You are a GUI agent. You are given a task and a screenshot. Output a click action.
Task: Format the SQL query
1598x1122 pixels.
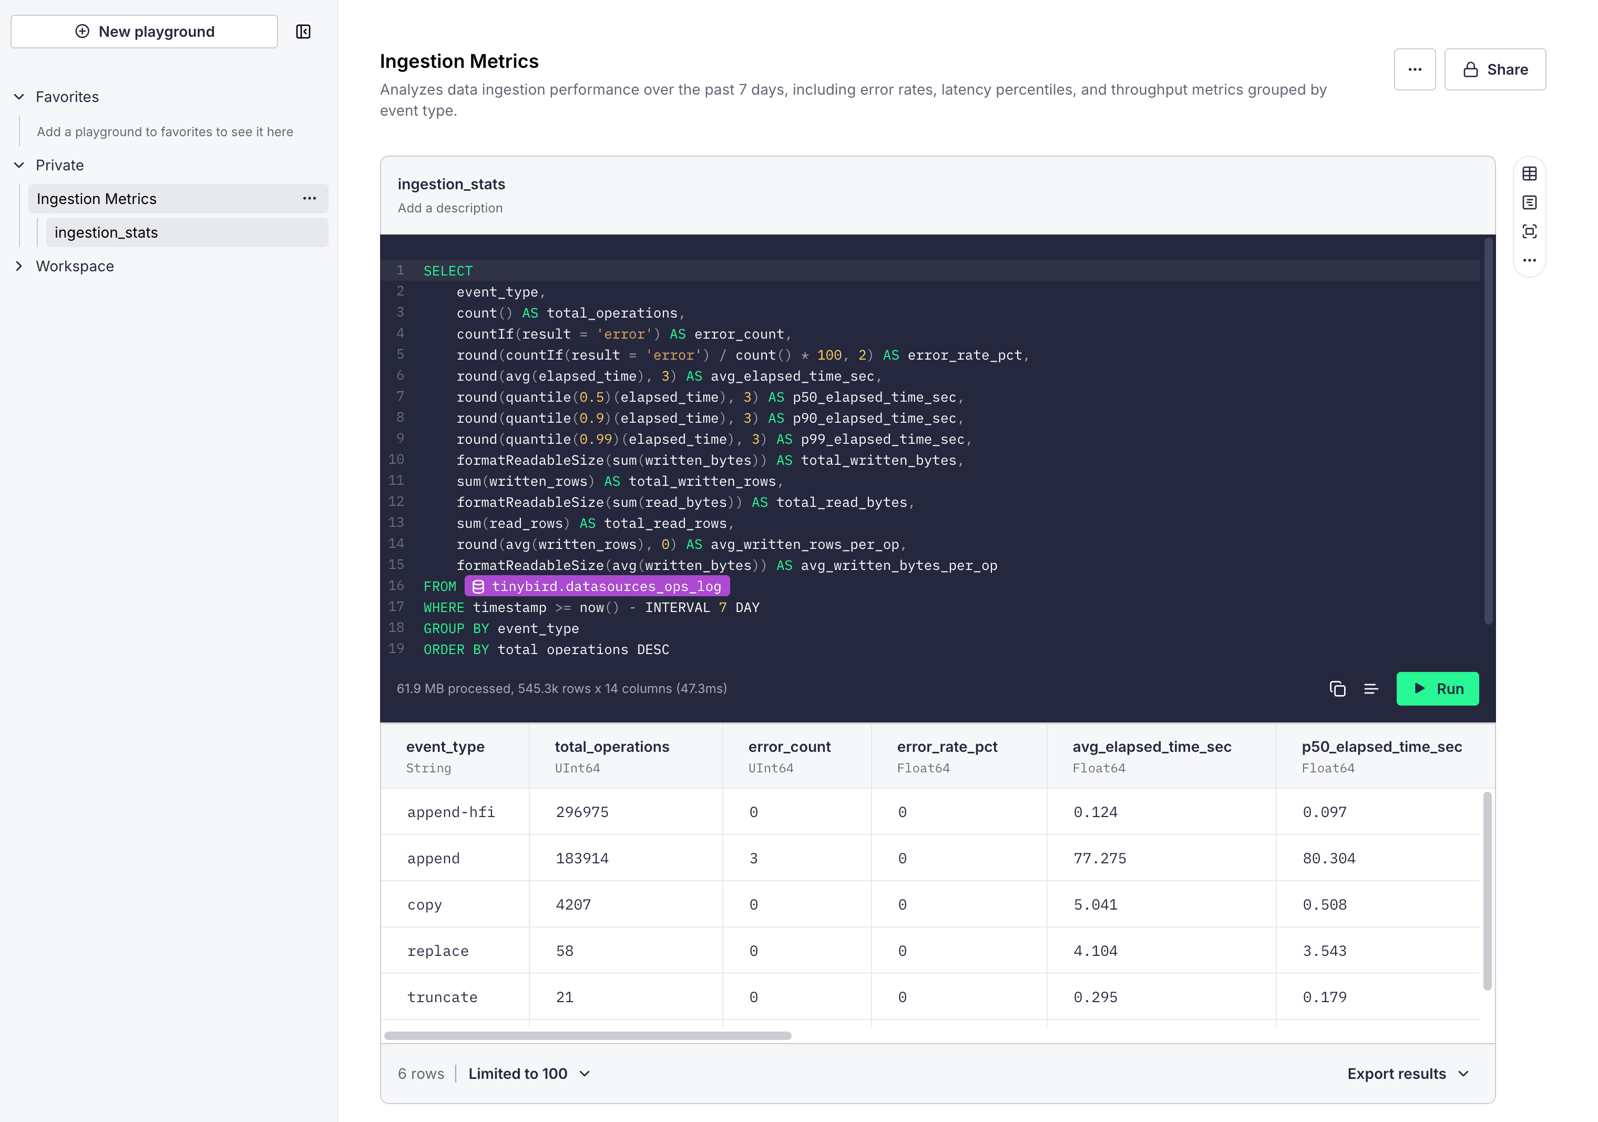1372,688
